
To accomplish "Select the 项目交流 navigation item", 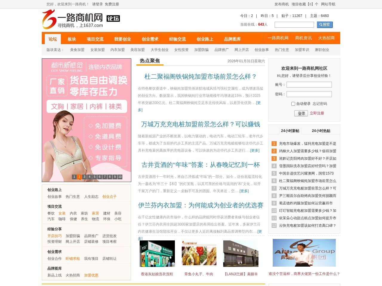I will (x=95, y=39).
